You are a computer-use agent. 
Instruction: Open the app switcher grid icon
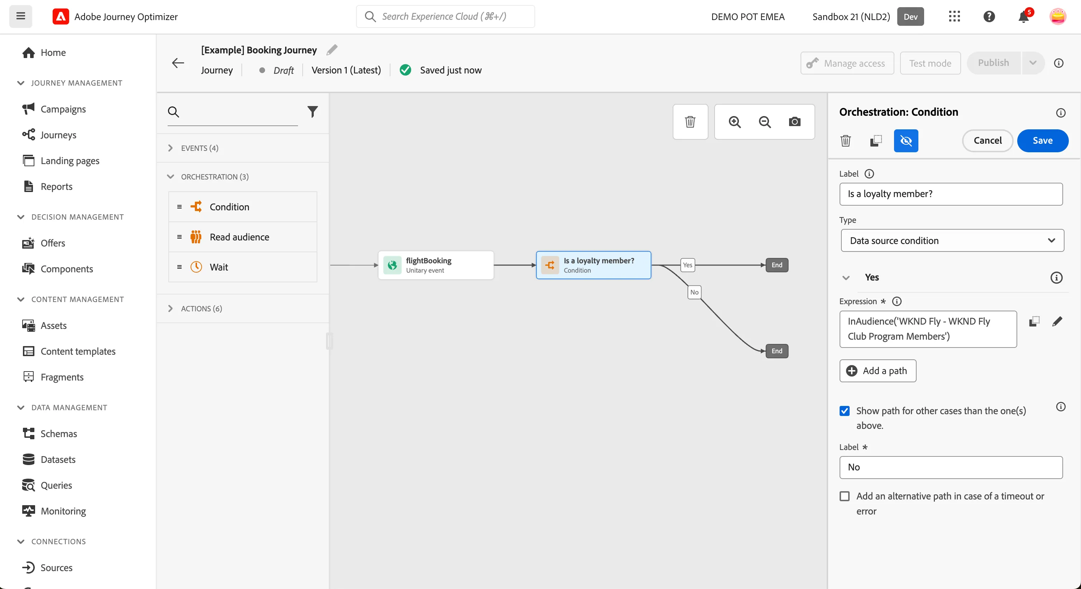click(954, 16)
